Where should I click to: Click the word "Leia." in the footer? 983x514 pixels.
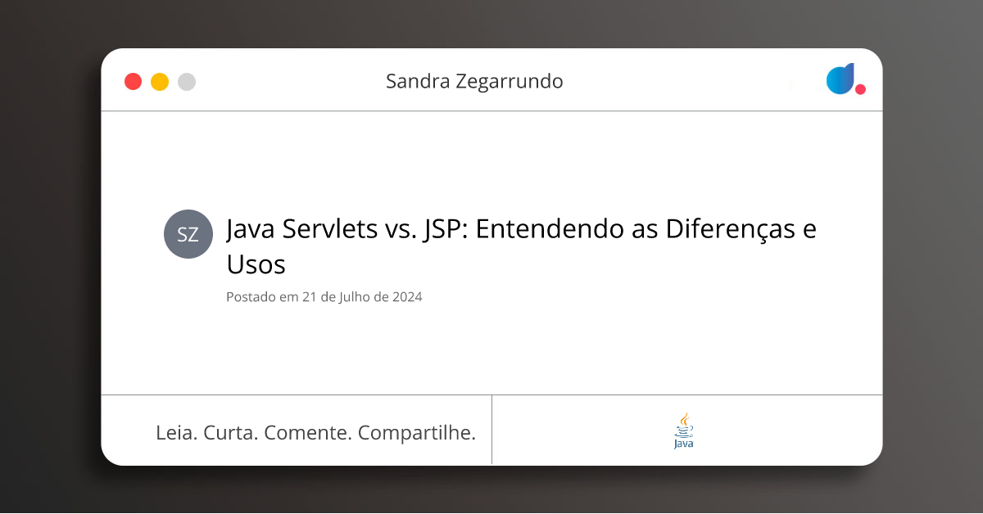click(176, 433)
